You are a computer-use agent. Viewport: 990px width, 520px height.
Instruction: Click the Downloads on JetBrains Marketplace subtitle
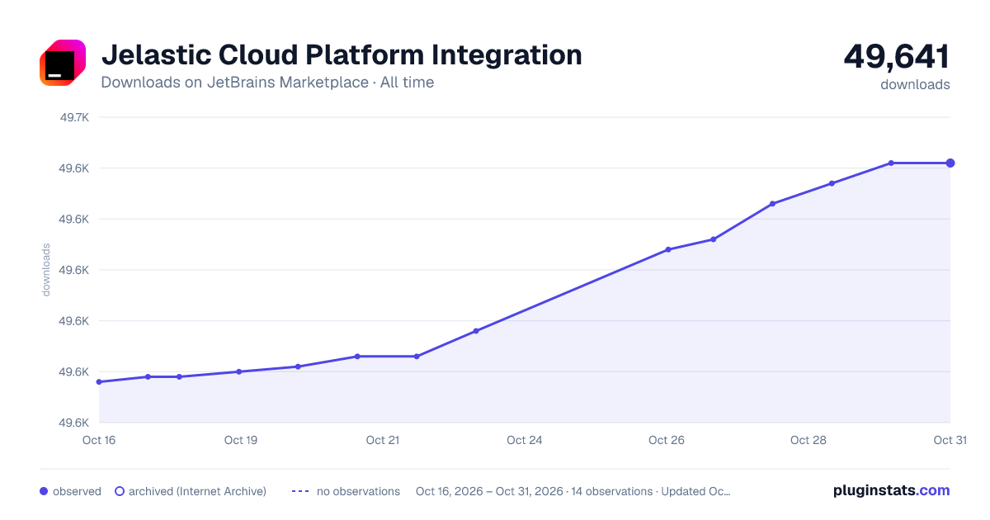267,83
